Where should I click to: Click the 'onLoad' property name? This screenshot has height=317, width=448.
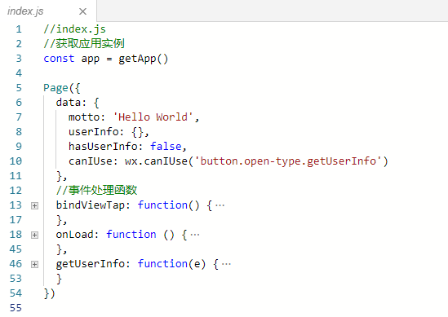[x=74, y=235]
